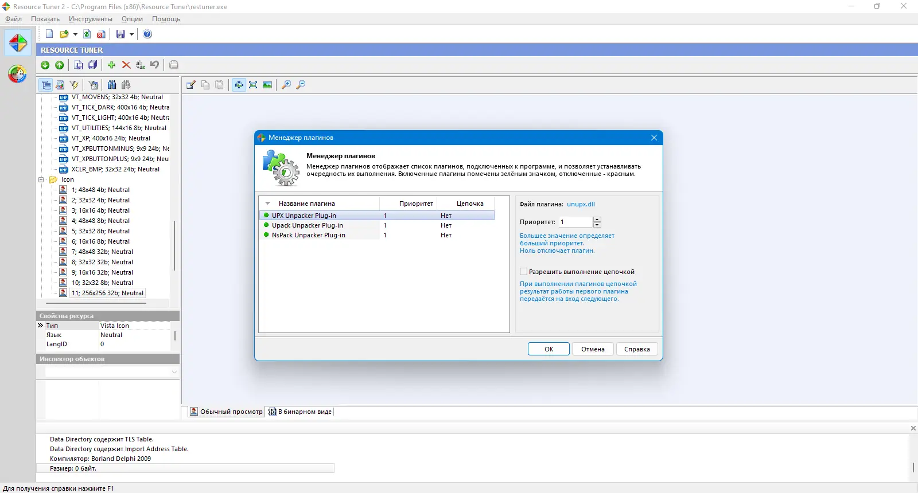
Task: Open the Показать menu
Action: (x=45, y=19)
